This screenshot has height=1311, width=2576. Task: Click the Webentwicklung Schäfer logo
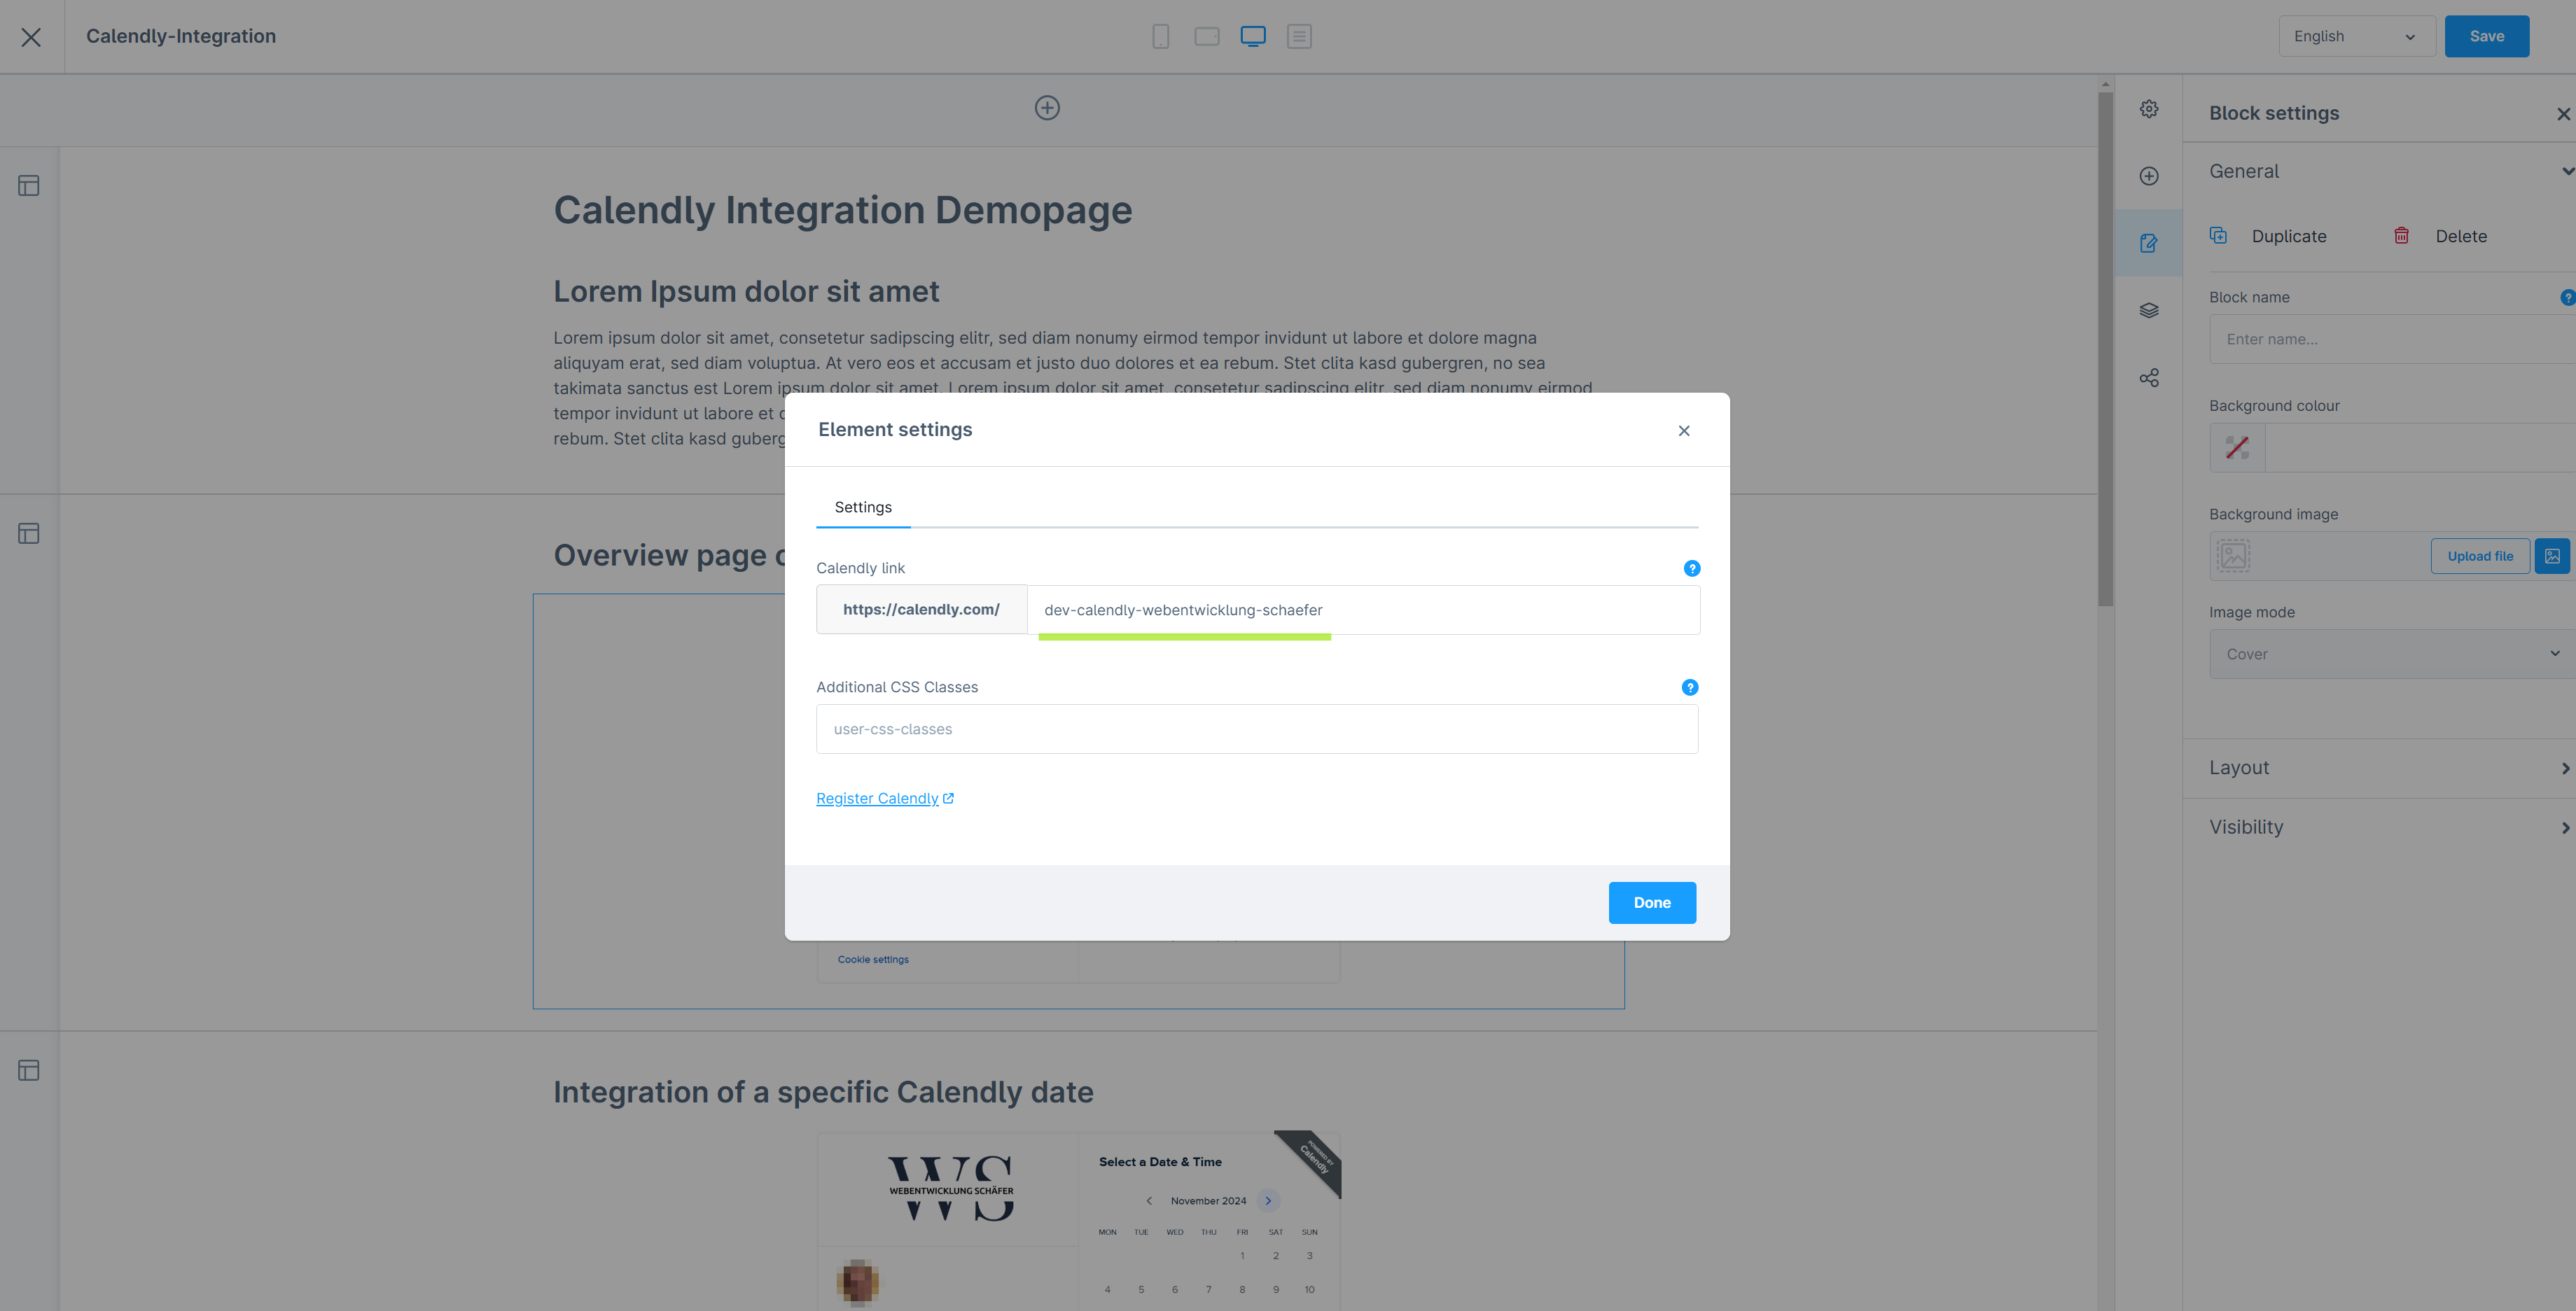(951, 1188)
